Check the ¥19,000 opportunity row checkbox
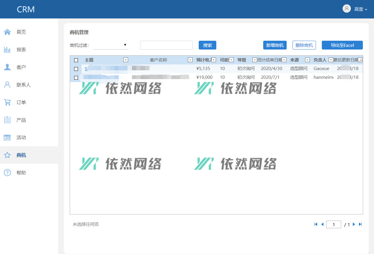 pyautogui.click(x=76, y=78)
